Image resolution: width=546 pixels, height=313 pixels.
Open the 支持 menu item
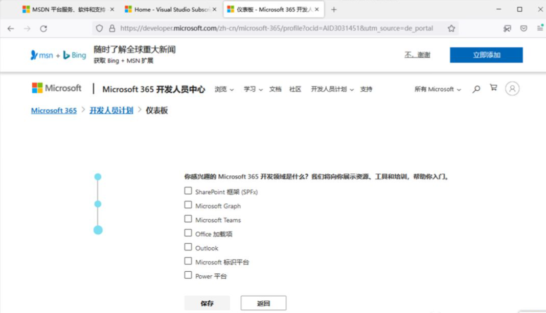[367, 89]
